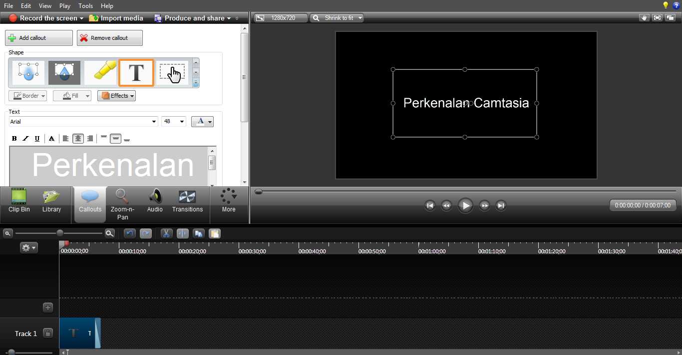Click Produce and share
Screen dimensions: 682x355
click(193, 18)
